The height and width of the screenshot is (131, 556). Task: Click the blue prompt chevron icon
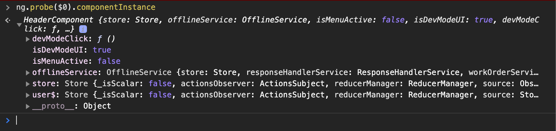click(8, 120)
